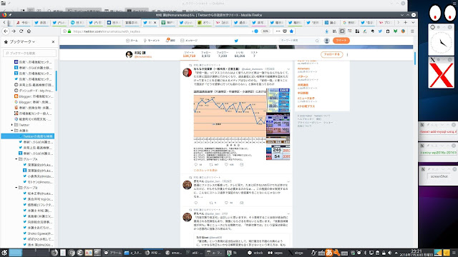This screenshot has height=257, width=458.
Task: Click the bookmarks sidebar scrollbar thumb
Action: (x=56, y=81)
